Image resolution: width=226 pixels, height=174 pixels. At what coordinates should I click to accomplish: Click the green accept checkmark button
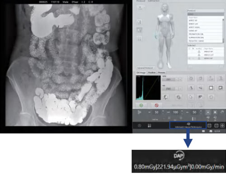point(141,105)
